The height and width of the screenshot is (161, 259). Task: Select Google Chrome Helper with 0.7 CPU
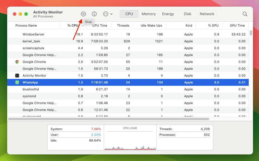tap(128, 103)
